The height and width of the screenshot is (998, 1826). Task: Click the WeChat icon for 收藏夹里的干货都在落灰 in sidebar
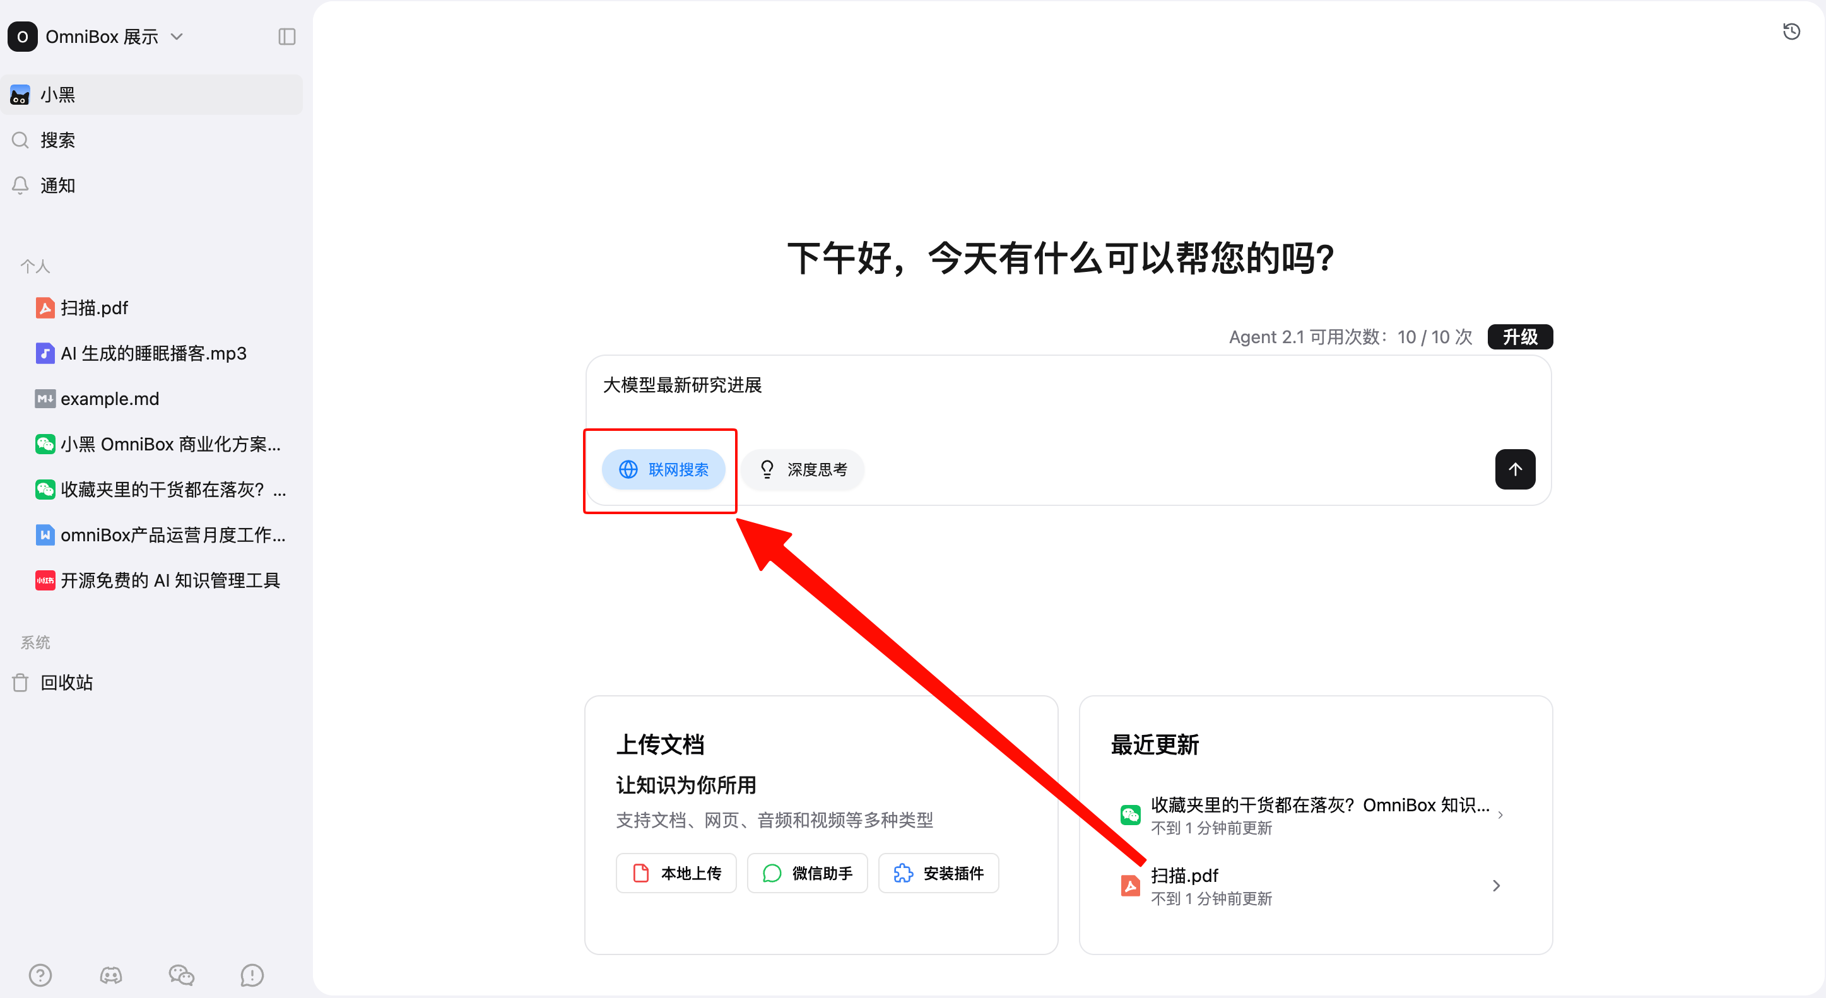coord(45,489)
